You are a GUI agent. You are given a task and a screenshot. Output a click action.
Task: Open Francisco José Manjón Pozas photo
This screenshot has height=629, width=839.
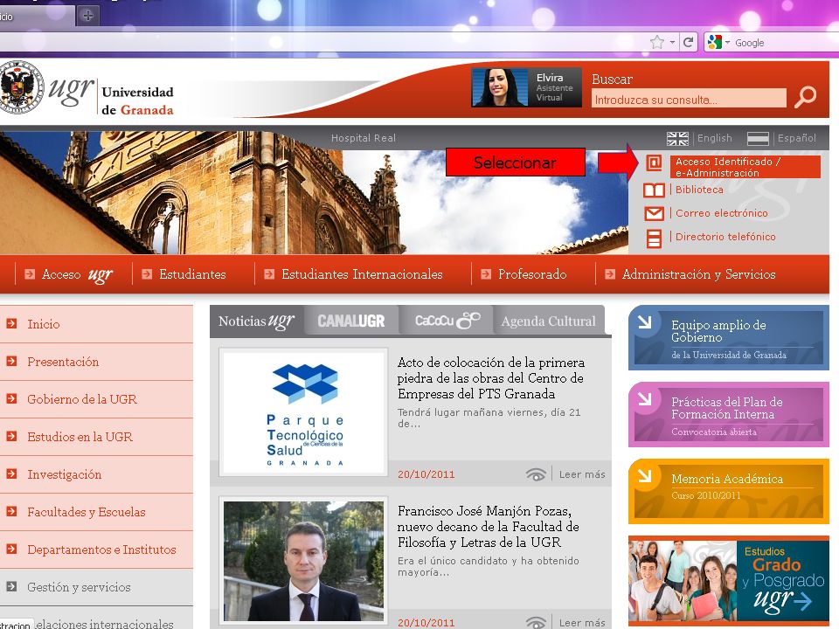click(x=304, y=561)
